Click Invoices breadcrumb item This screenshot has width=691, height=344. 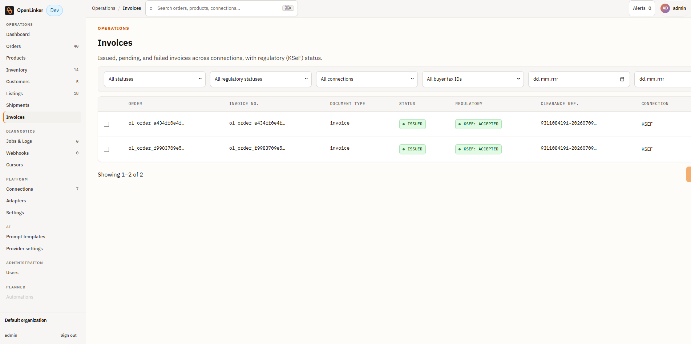pos(132,8)
